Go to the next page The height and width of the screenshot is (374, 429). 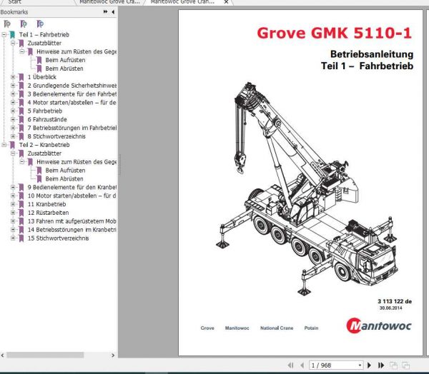click(x=369, y=365)
